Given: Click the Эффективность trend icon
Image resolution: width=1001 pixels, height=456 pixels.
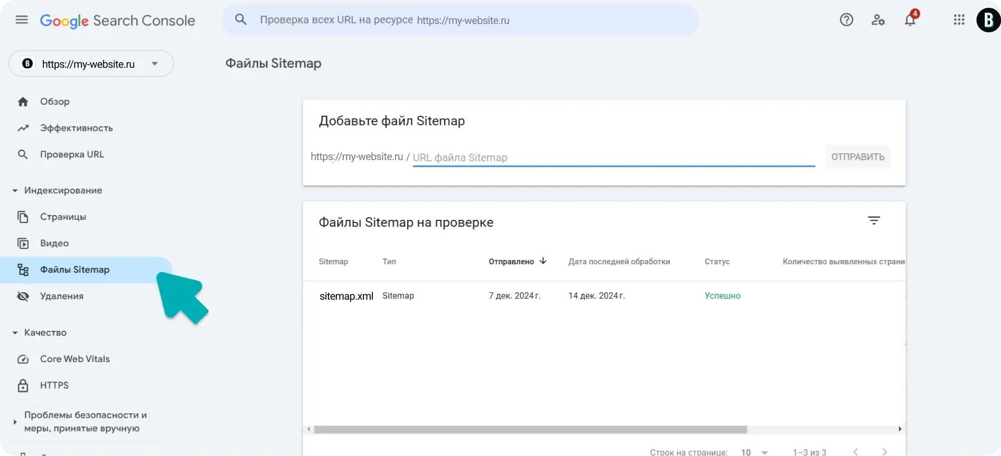Looking at the screenshot, I should pyautogui.click(x=22, y=128).
